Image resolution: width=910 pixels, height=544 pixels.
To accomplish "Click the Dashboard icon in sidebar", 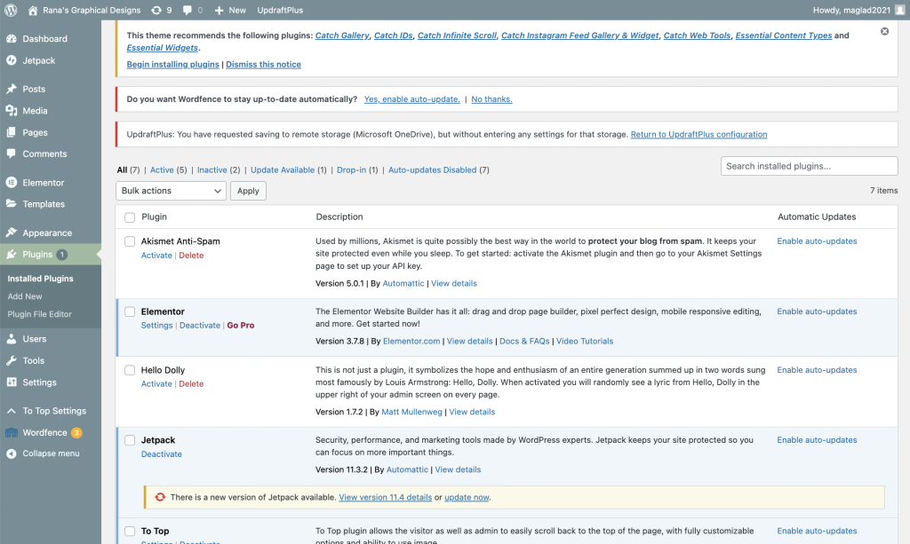I will 11,38.
